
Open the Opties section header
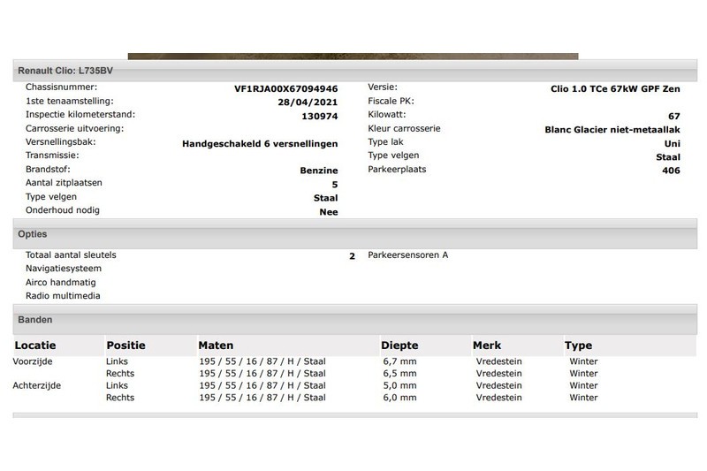[33, 234]
